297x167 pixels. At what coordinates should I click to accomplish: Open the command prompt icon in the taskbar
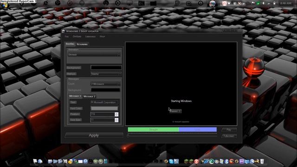click(141, 3)
